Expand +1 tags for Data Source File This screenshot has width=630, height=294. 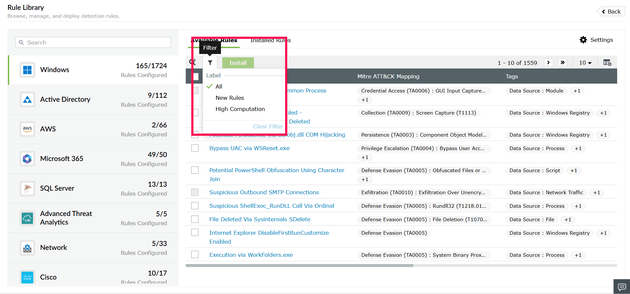click(568, 220)
